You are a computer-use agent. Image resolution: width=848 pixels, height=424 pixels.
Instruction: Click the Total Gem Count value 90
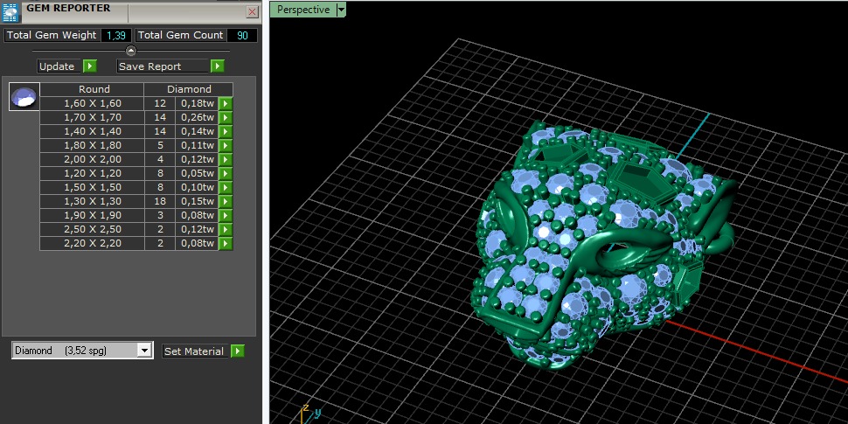[242, 35]
